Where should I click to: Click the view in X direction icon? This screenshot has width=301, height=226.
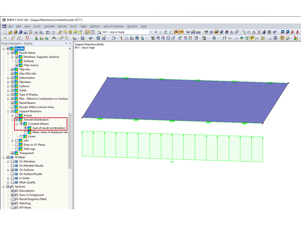[x=180, y=38]
